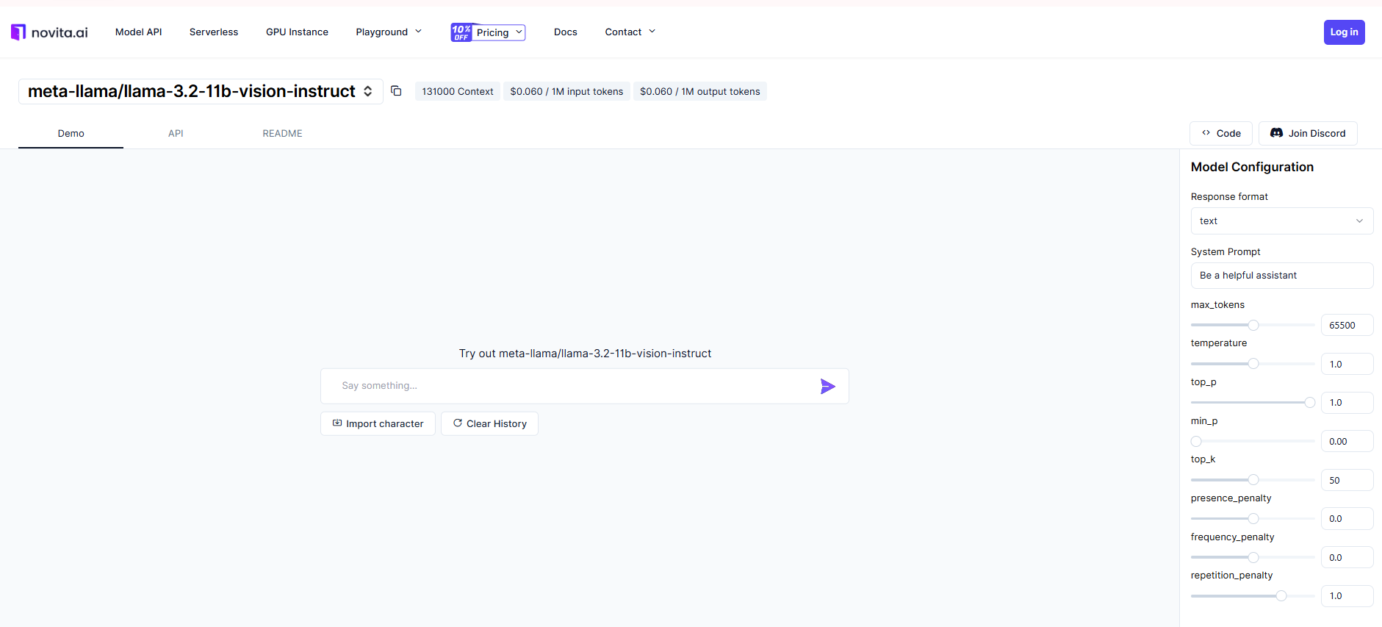Click the temperature value field
The image size is (1382, 627).
1347,364
